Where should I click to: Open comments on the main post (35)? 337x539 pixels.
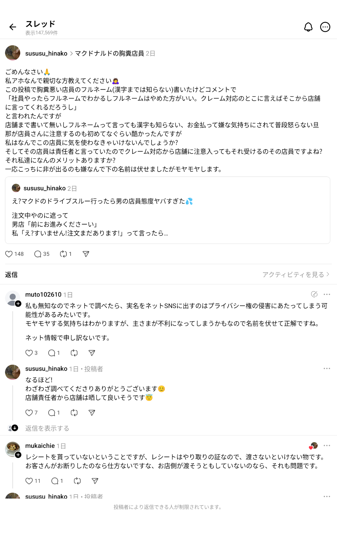click(38, 254)
